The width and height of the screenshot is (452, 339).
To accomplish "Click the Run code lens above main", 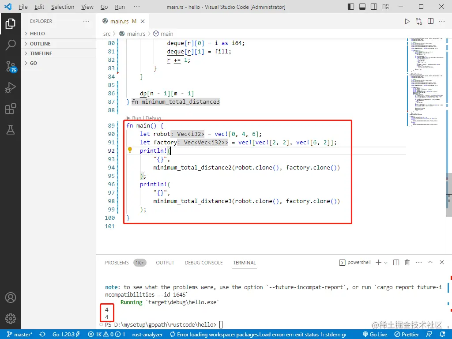I will pyautogui.click(x=137, y=118).
